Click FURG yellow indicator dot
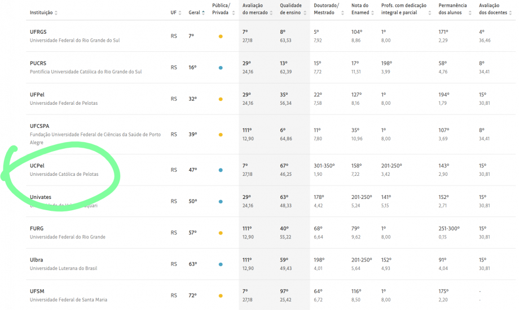The height and width of the screenshot is (310, 519). click(221, 233)
